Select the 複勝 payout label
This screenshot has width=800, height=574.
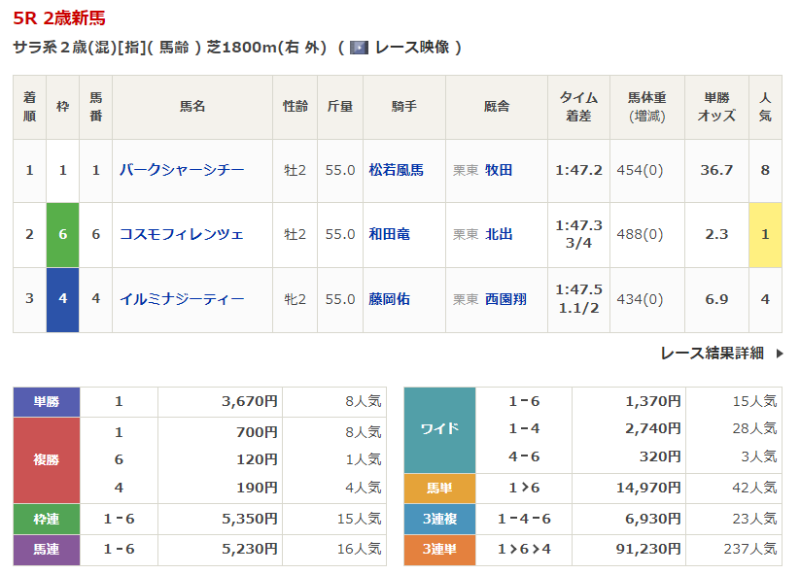pos(46,459)
